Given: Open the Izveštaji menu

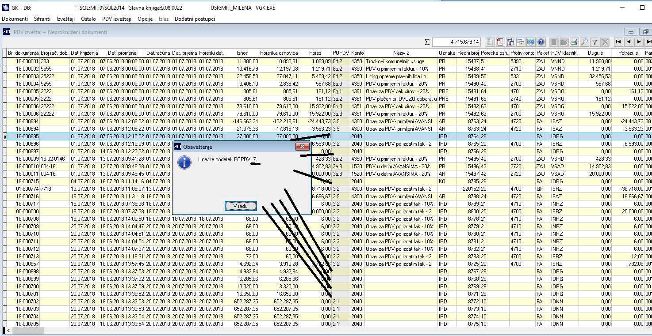Looking at the screenshot, I should point(65,19).
